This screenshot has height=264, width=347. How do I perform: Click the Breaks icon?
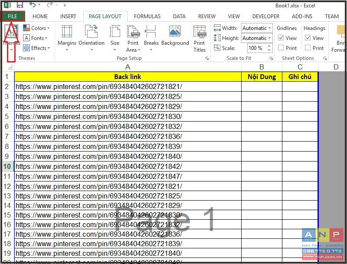click(151, 31)
